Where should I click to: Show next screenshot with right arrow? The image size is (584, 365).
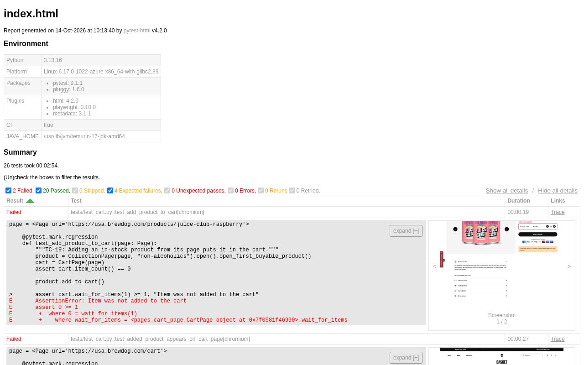[x=569, y=266]
